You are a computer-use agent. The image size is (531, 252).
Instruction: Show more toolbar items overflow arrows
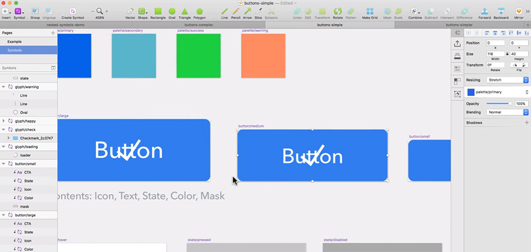tap(528, 12)
